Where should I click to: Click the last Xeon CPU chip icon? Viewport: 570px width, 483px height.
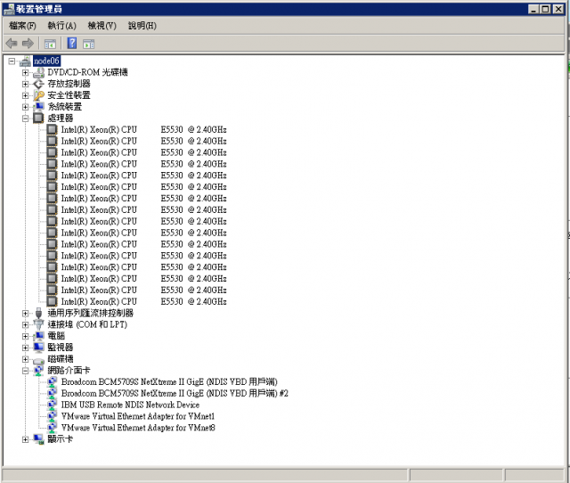click(53, 301)
